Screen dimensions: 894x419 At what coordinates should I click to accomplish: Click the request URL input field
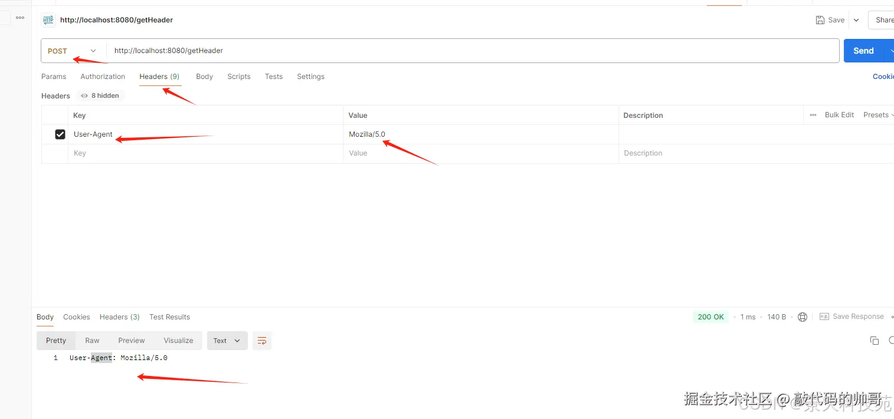tap(472, 51)
